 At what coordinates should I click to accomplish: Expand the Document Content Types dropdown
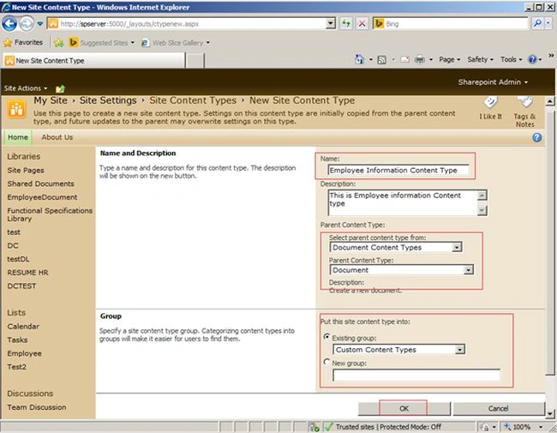tap(457, 247)
